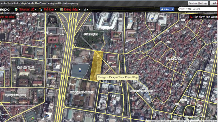Click the A2 building label
The image size is (218, 122).
click(x=147, y=99)
